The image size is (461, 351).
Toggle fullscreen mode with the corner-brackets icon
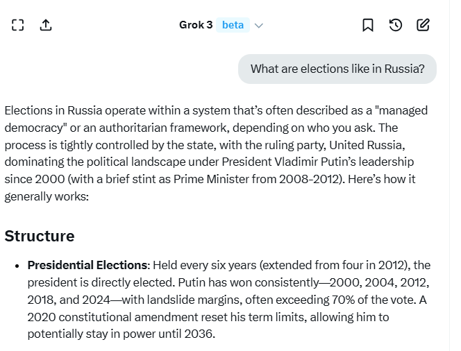pyautogui.click(x=18, y=25)
